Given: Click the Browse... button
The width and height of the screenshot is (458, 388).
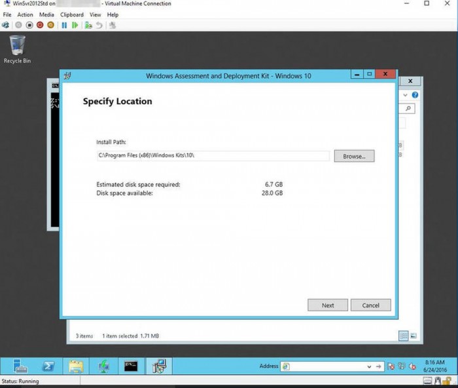Looking at the screenshot, I should (354, 156).
